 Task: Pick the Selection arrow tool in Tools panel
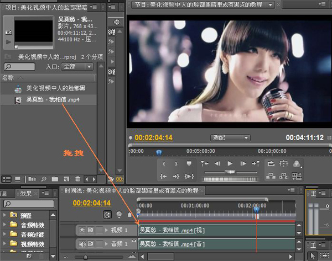(313, 256)
